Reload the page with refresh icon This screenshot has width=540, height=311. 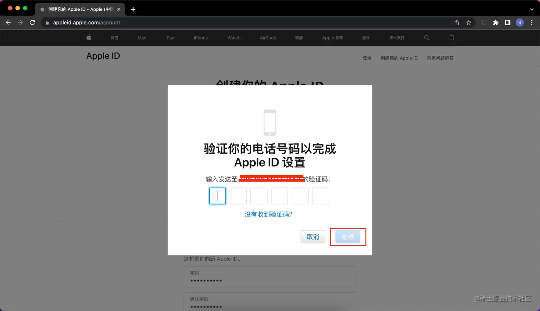(x=32, y=22)
